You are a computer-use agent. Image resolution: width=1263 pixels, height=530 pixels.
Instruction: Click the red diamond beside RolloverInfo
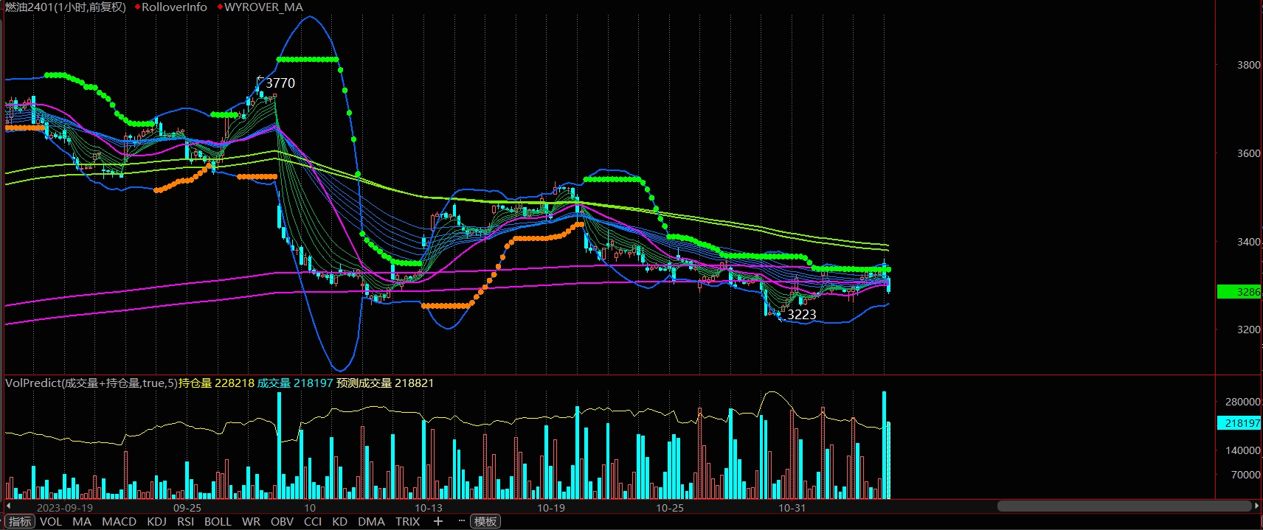(x=137, y=7)
